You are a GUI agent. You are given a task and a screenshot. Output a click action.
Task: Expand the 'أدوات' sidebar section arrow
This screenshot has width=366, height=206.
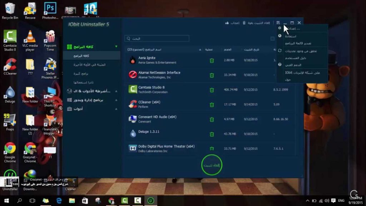pos(116,109)
